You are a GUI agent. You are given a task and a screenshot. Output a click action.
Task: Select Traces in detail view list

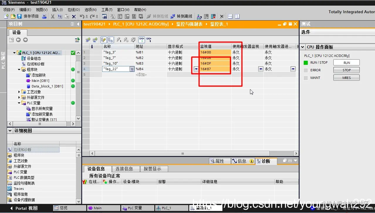[19, 189]
